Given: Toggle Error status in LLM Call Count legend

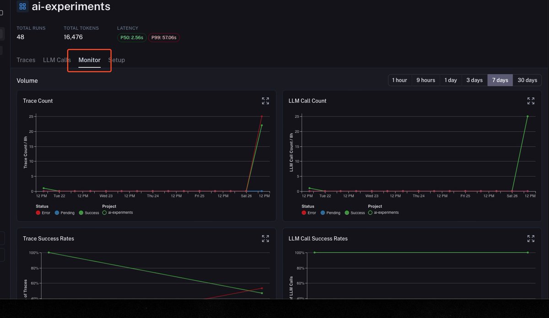Looking at the screenshot, I should [309, 213].
